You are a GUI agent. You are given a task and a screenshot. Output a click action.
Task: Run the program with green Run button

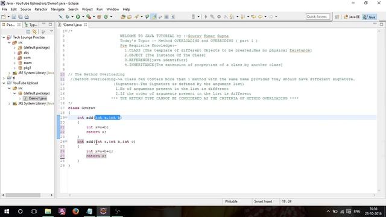click(x=78, y=17)
